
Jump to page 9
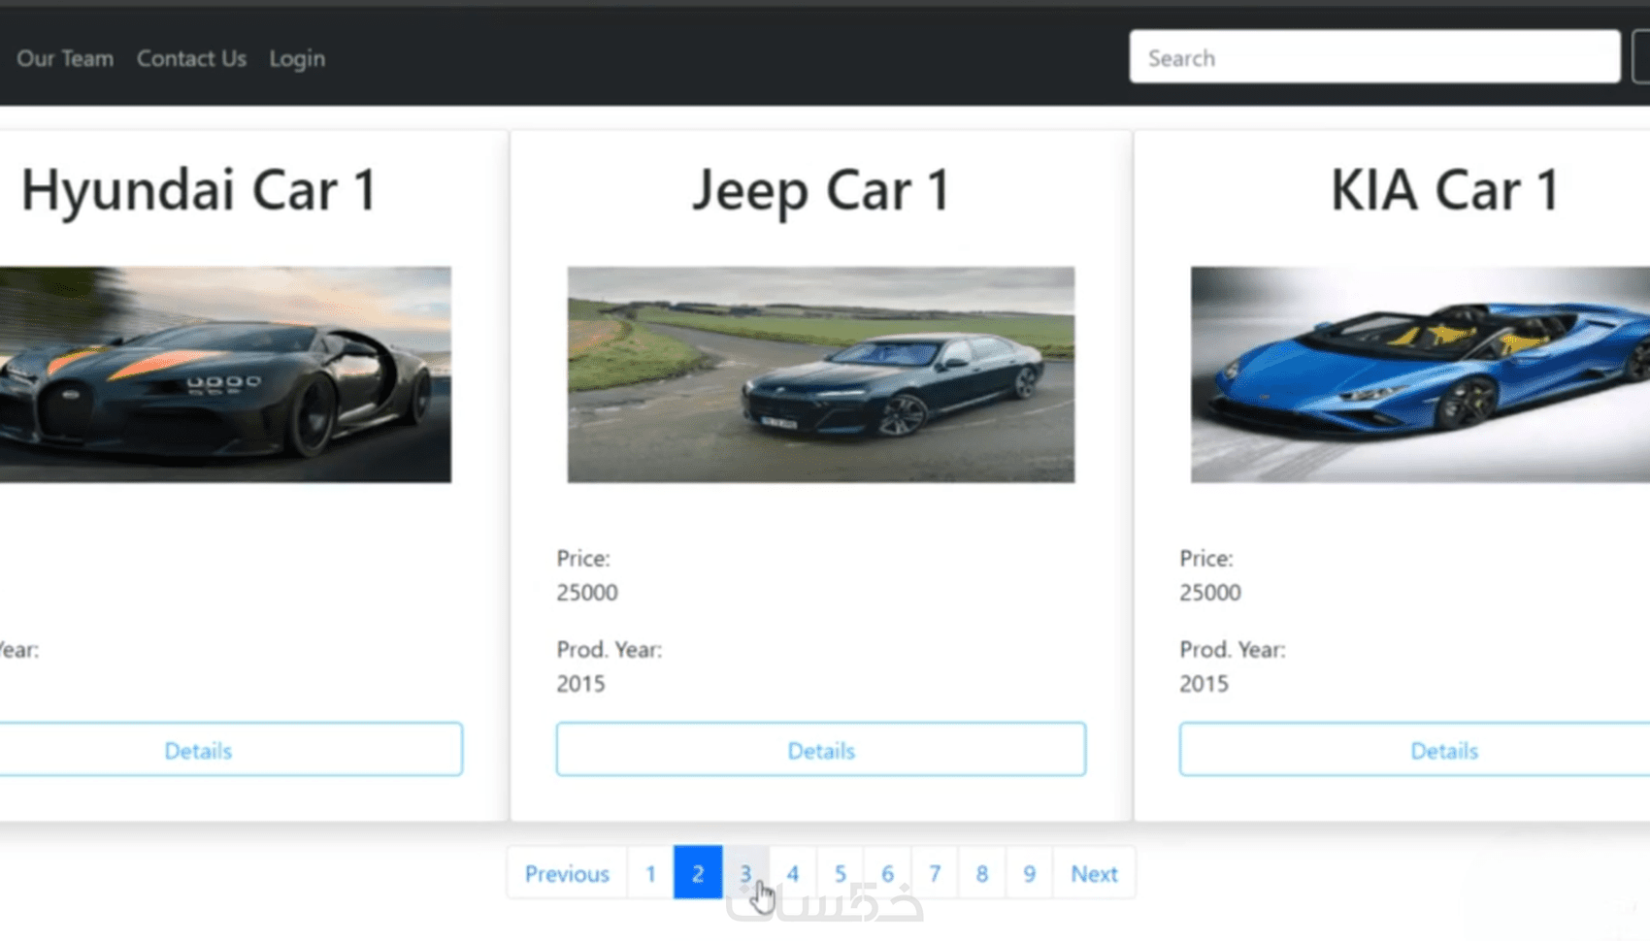[1030, 873]
